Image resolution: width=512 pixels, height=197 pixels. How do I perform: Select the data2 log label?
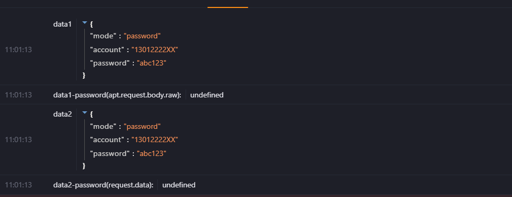pos(62,114)
